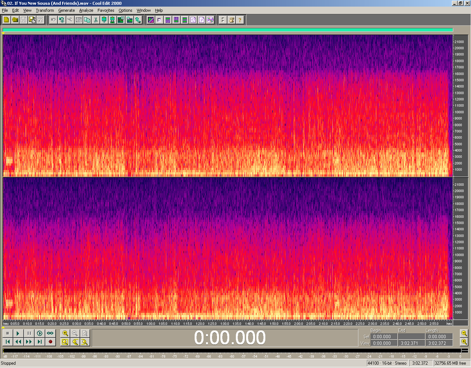Click the vertical zoom out magnifier
This screenshot has width=471, height=368.
pyautogui.click(x=464, y=333)
